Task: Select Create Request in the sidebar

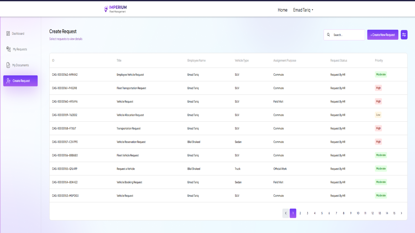Action: coord(20,81)
